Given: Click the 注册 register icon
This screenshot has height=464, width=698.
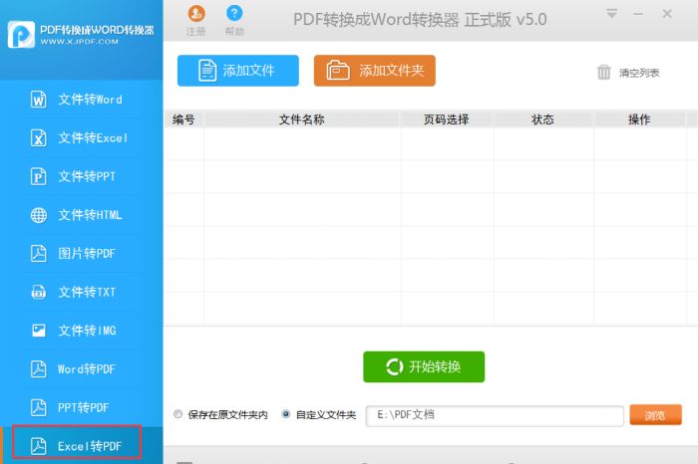Looking at the screenshot, I should (196, 14).
